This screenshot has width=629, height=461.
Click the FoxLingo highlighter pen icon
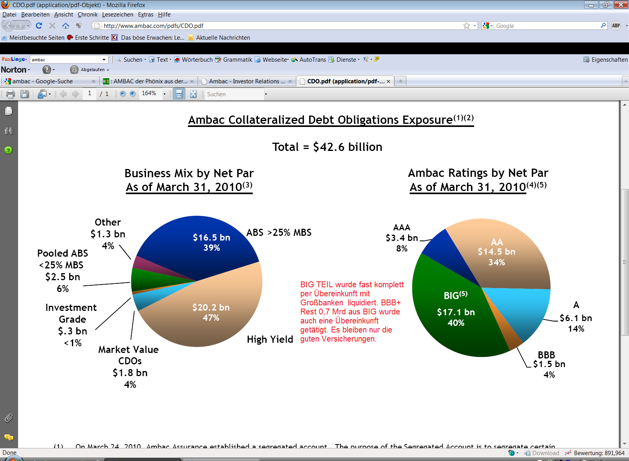[x=377, y=59]
